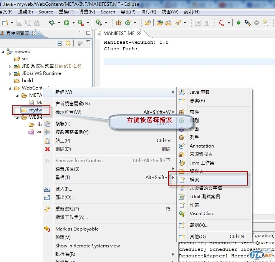The height and width of the screenshot is (262, 275).
Task: Click the Save disk icon in toolbar
Action: click(19, 23)
